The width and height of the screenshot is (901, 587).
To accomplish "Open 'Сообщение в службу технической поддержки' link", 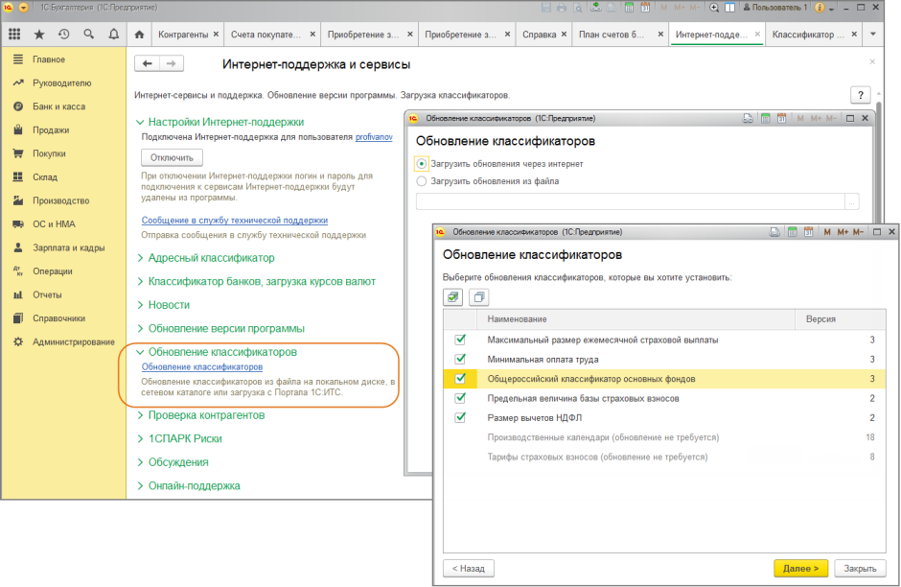I will [235, 221].
